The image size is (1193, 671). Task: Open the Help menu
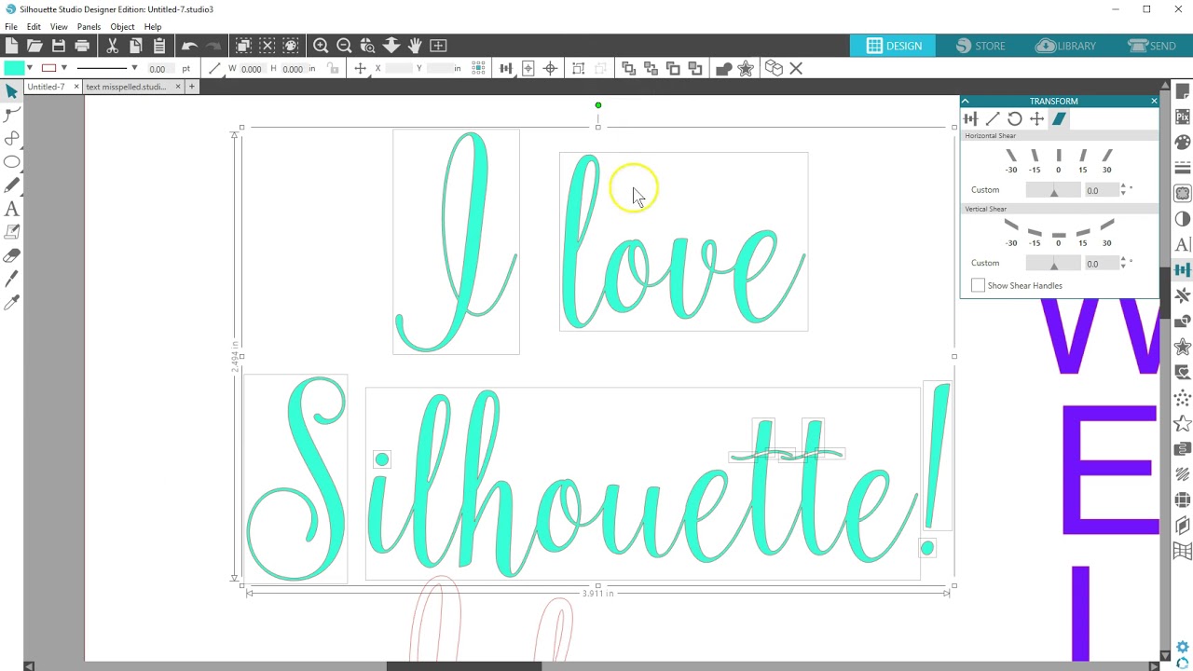153,27
